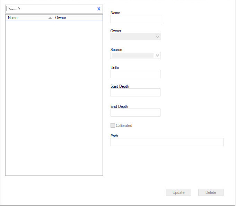Click into the Units field
This screenshot has width=236, height=206.
coord(135,74)
